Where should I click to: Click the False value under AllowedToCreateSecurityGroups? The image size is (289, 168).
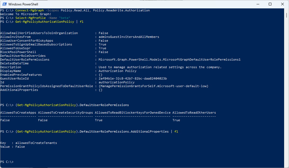click(43, 120)
